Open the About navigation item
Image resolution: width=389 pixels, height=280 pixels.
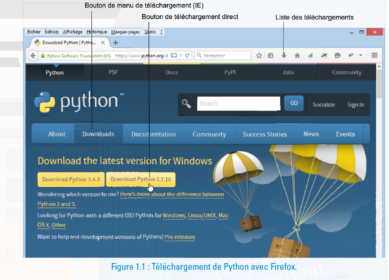(57, 134)
